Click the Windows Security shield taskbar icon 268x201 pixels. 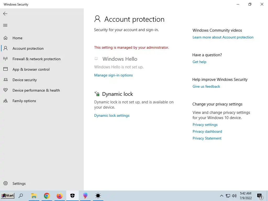click(72, 196)
